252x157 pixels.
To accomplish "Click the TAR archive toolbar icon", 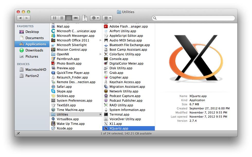I will coord(85,18).
